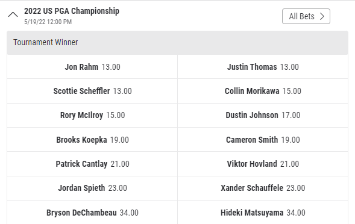Select Bryson DeChambeau at 34.00

tap(92, 213)
